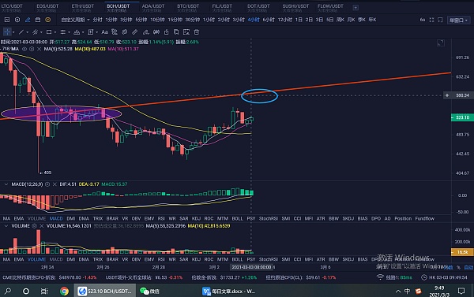Open MACD indicator settings gear

tap(47, 184)
